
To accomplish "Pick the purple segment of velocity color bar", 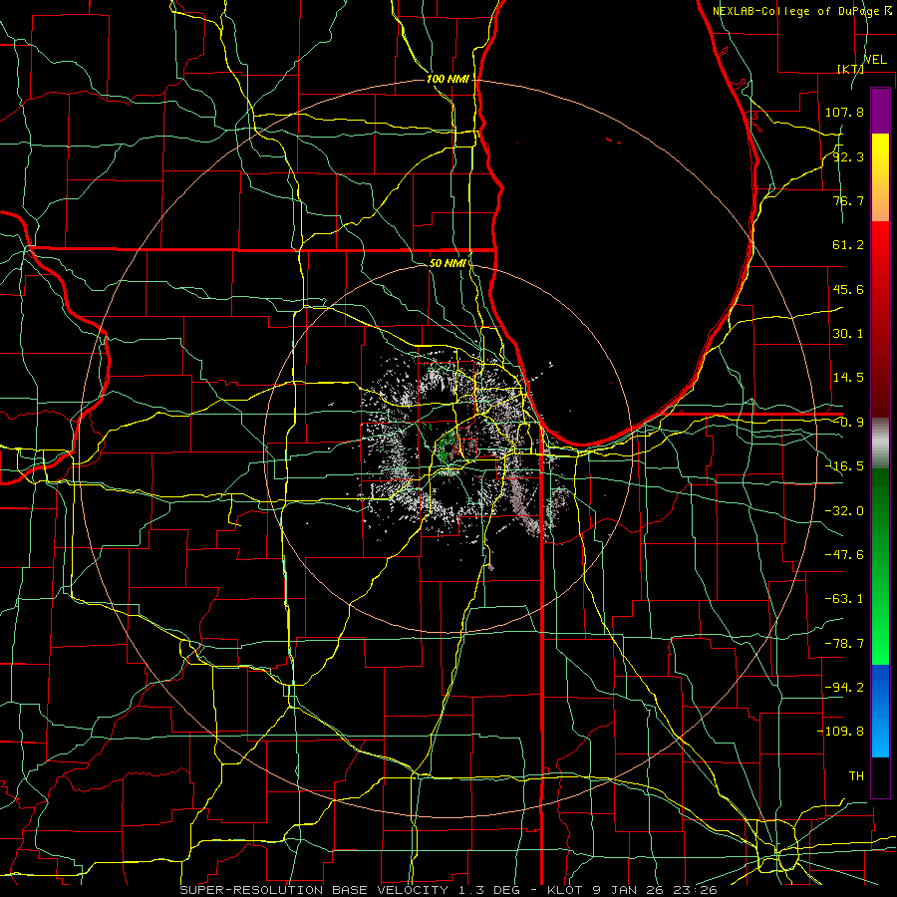I will tap(880, 112).
